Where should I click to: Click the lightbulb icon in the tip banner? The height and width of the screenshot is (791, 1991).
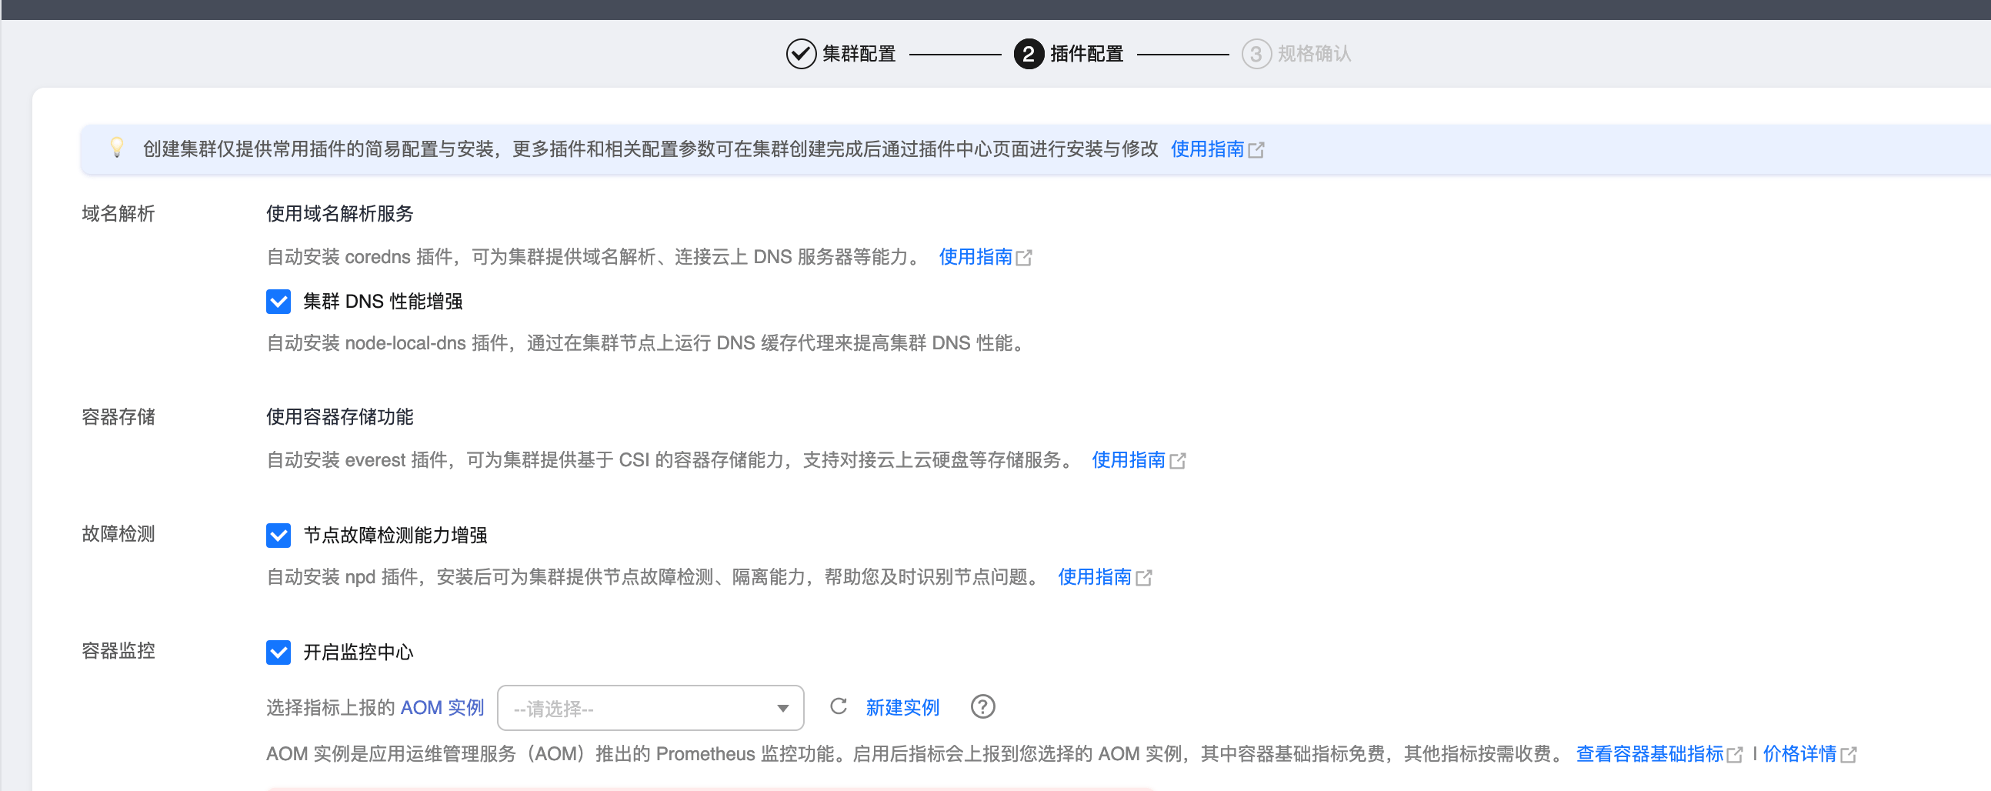coord(118,148)
